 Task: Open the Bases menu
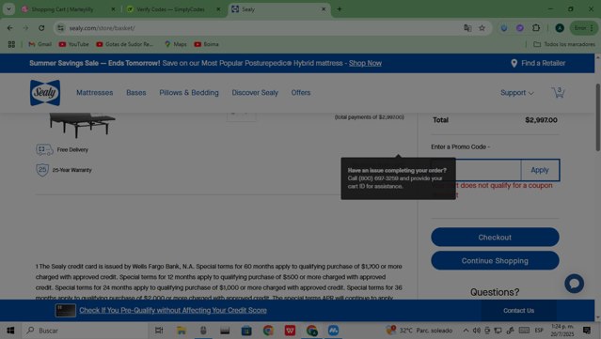[136, 93]
